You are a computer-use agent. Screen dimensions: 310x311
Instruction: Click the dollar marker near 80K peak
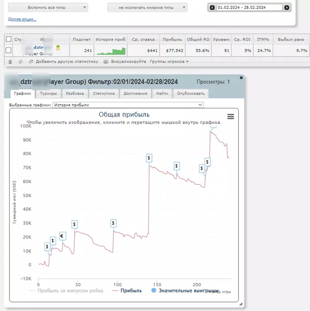149,158
